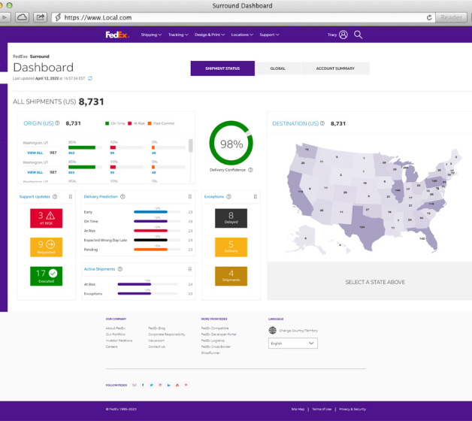Reload the page using the address bar icon

click(x=429, y=17)
